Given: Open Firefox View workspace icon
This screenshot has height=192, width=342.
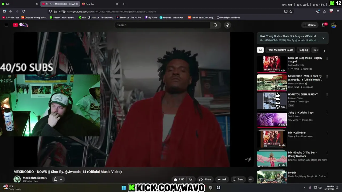Looking at the screenshot, I should point(4,11).
